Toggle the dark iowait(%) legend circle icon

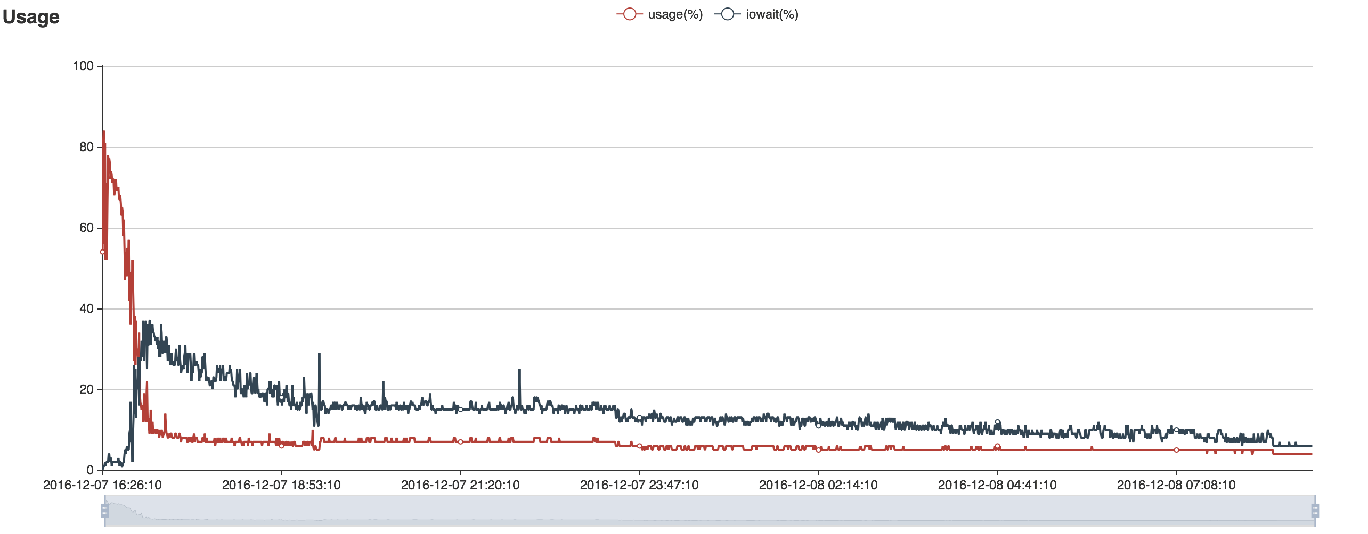click(x=727, y=14)
